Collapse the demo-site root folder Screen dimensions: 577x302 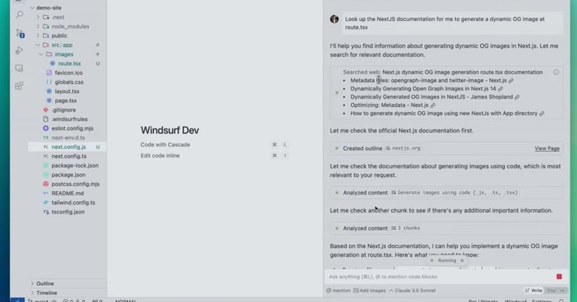coord(32,8)
